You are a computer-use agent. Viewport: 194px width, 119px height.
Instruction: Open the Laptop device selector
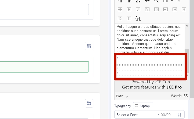(143, 106)
